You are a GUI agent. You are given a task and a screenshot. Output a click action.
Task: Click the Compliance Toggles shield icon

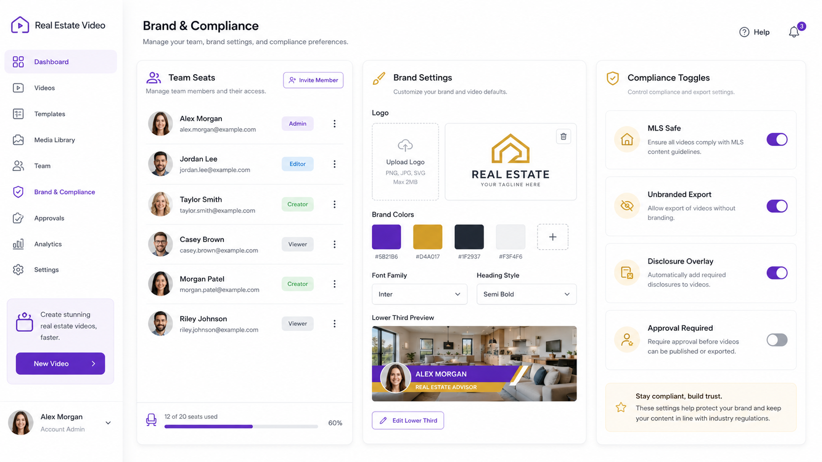point(613,78)
